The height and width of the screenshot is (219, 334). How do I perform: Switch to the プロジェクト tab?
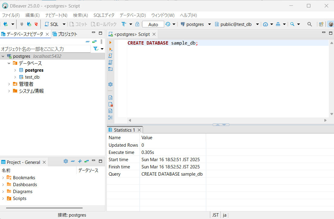[x=65, y=34]
